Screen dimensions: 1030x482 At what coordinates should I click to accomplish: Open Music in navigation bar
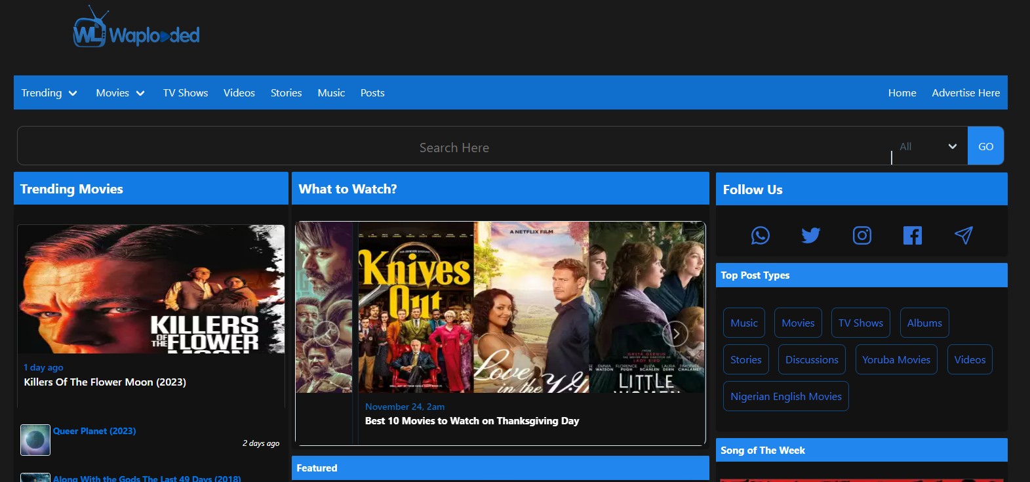pos(331,93)
